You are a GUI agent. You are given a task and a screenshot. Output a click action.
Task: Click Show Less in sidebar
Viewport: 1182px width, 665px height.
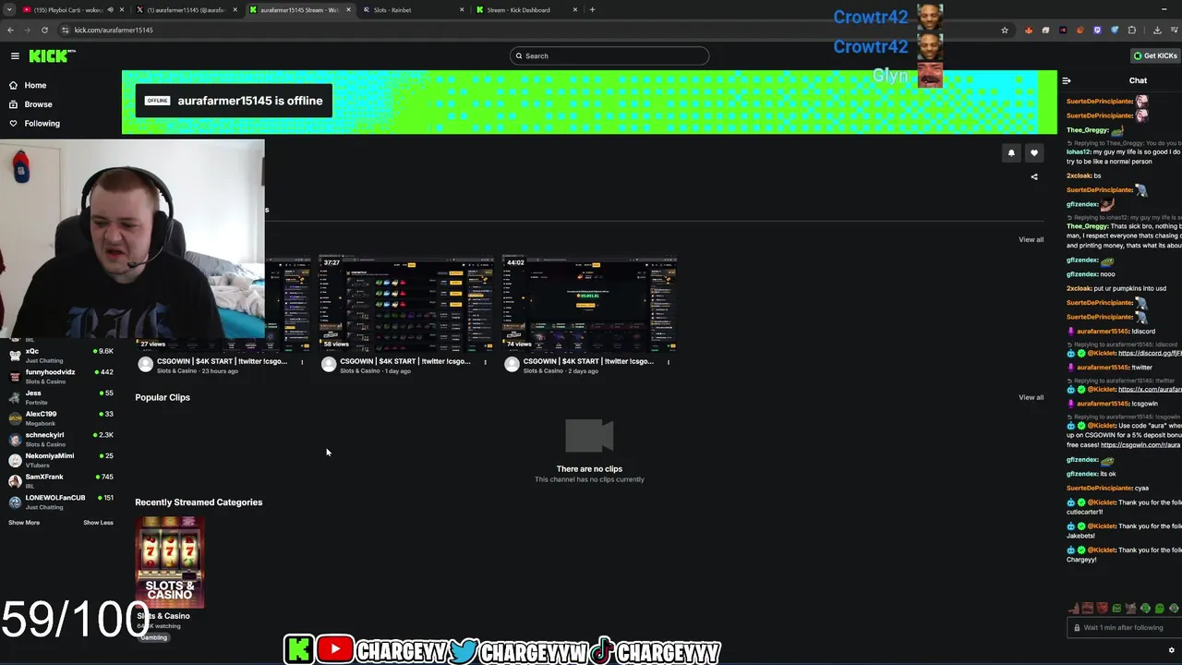coord(98,523)
